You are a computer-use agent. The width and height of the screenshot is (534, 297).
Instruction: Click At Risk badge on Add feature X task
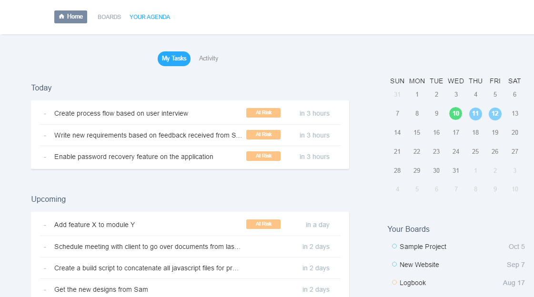[x=263, y=224]
